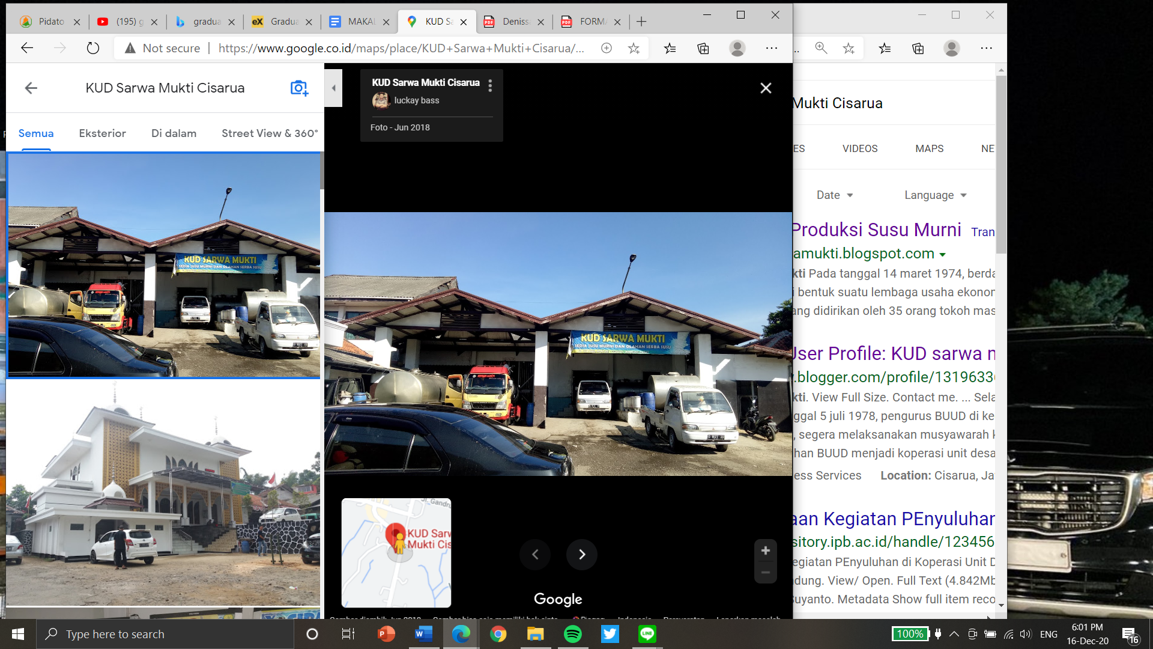Viewport: 1153px width, 649px height.
Task: Expand the Language filter dropdown in Bing
Action: [x=935, y=195]
